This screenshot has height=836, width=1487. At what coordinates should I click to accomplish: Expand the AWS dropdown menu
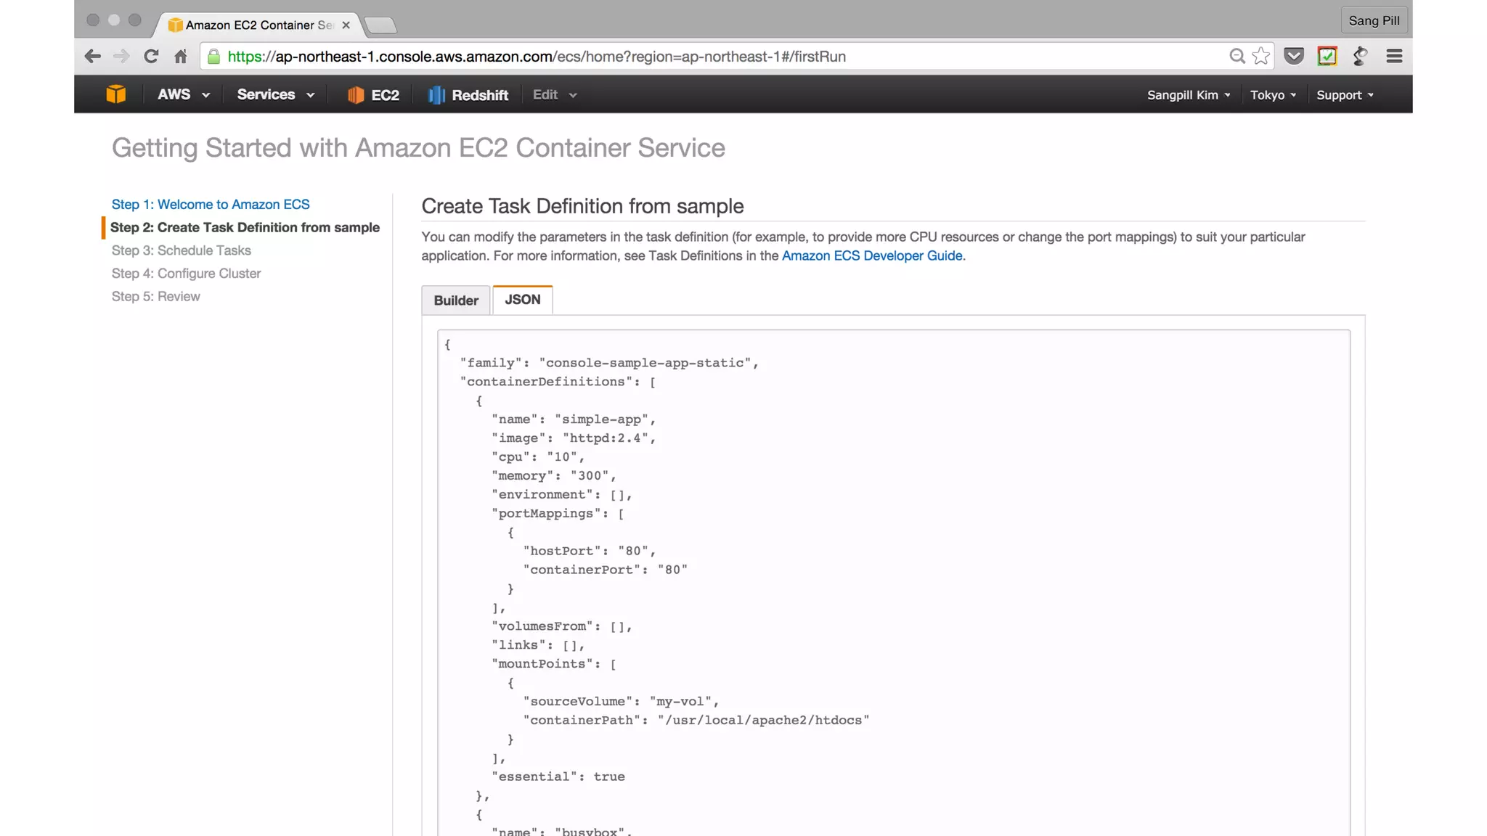pyautogui.click(x=184, y=95)
